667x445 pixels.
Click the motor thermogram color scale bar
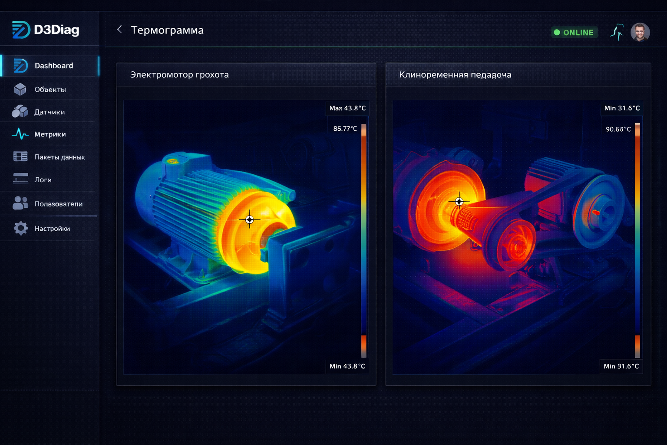pos(364,241)
